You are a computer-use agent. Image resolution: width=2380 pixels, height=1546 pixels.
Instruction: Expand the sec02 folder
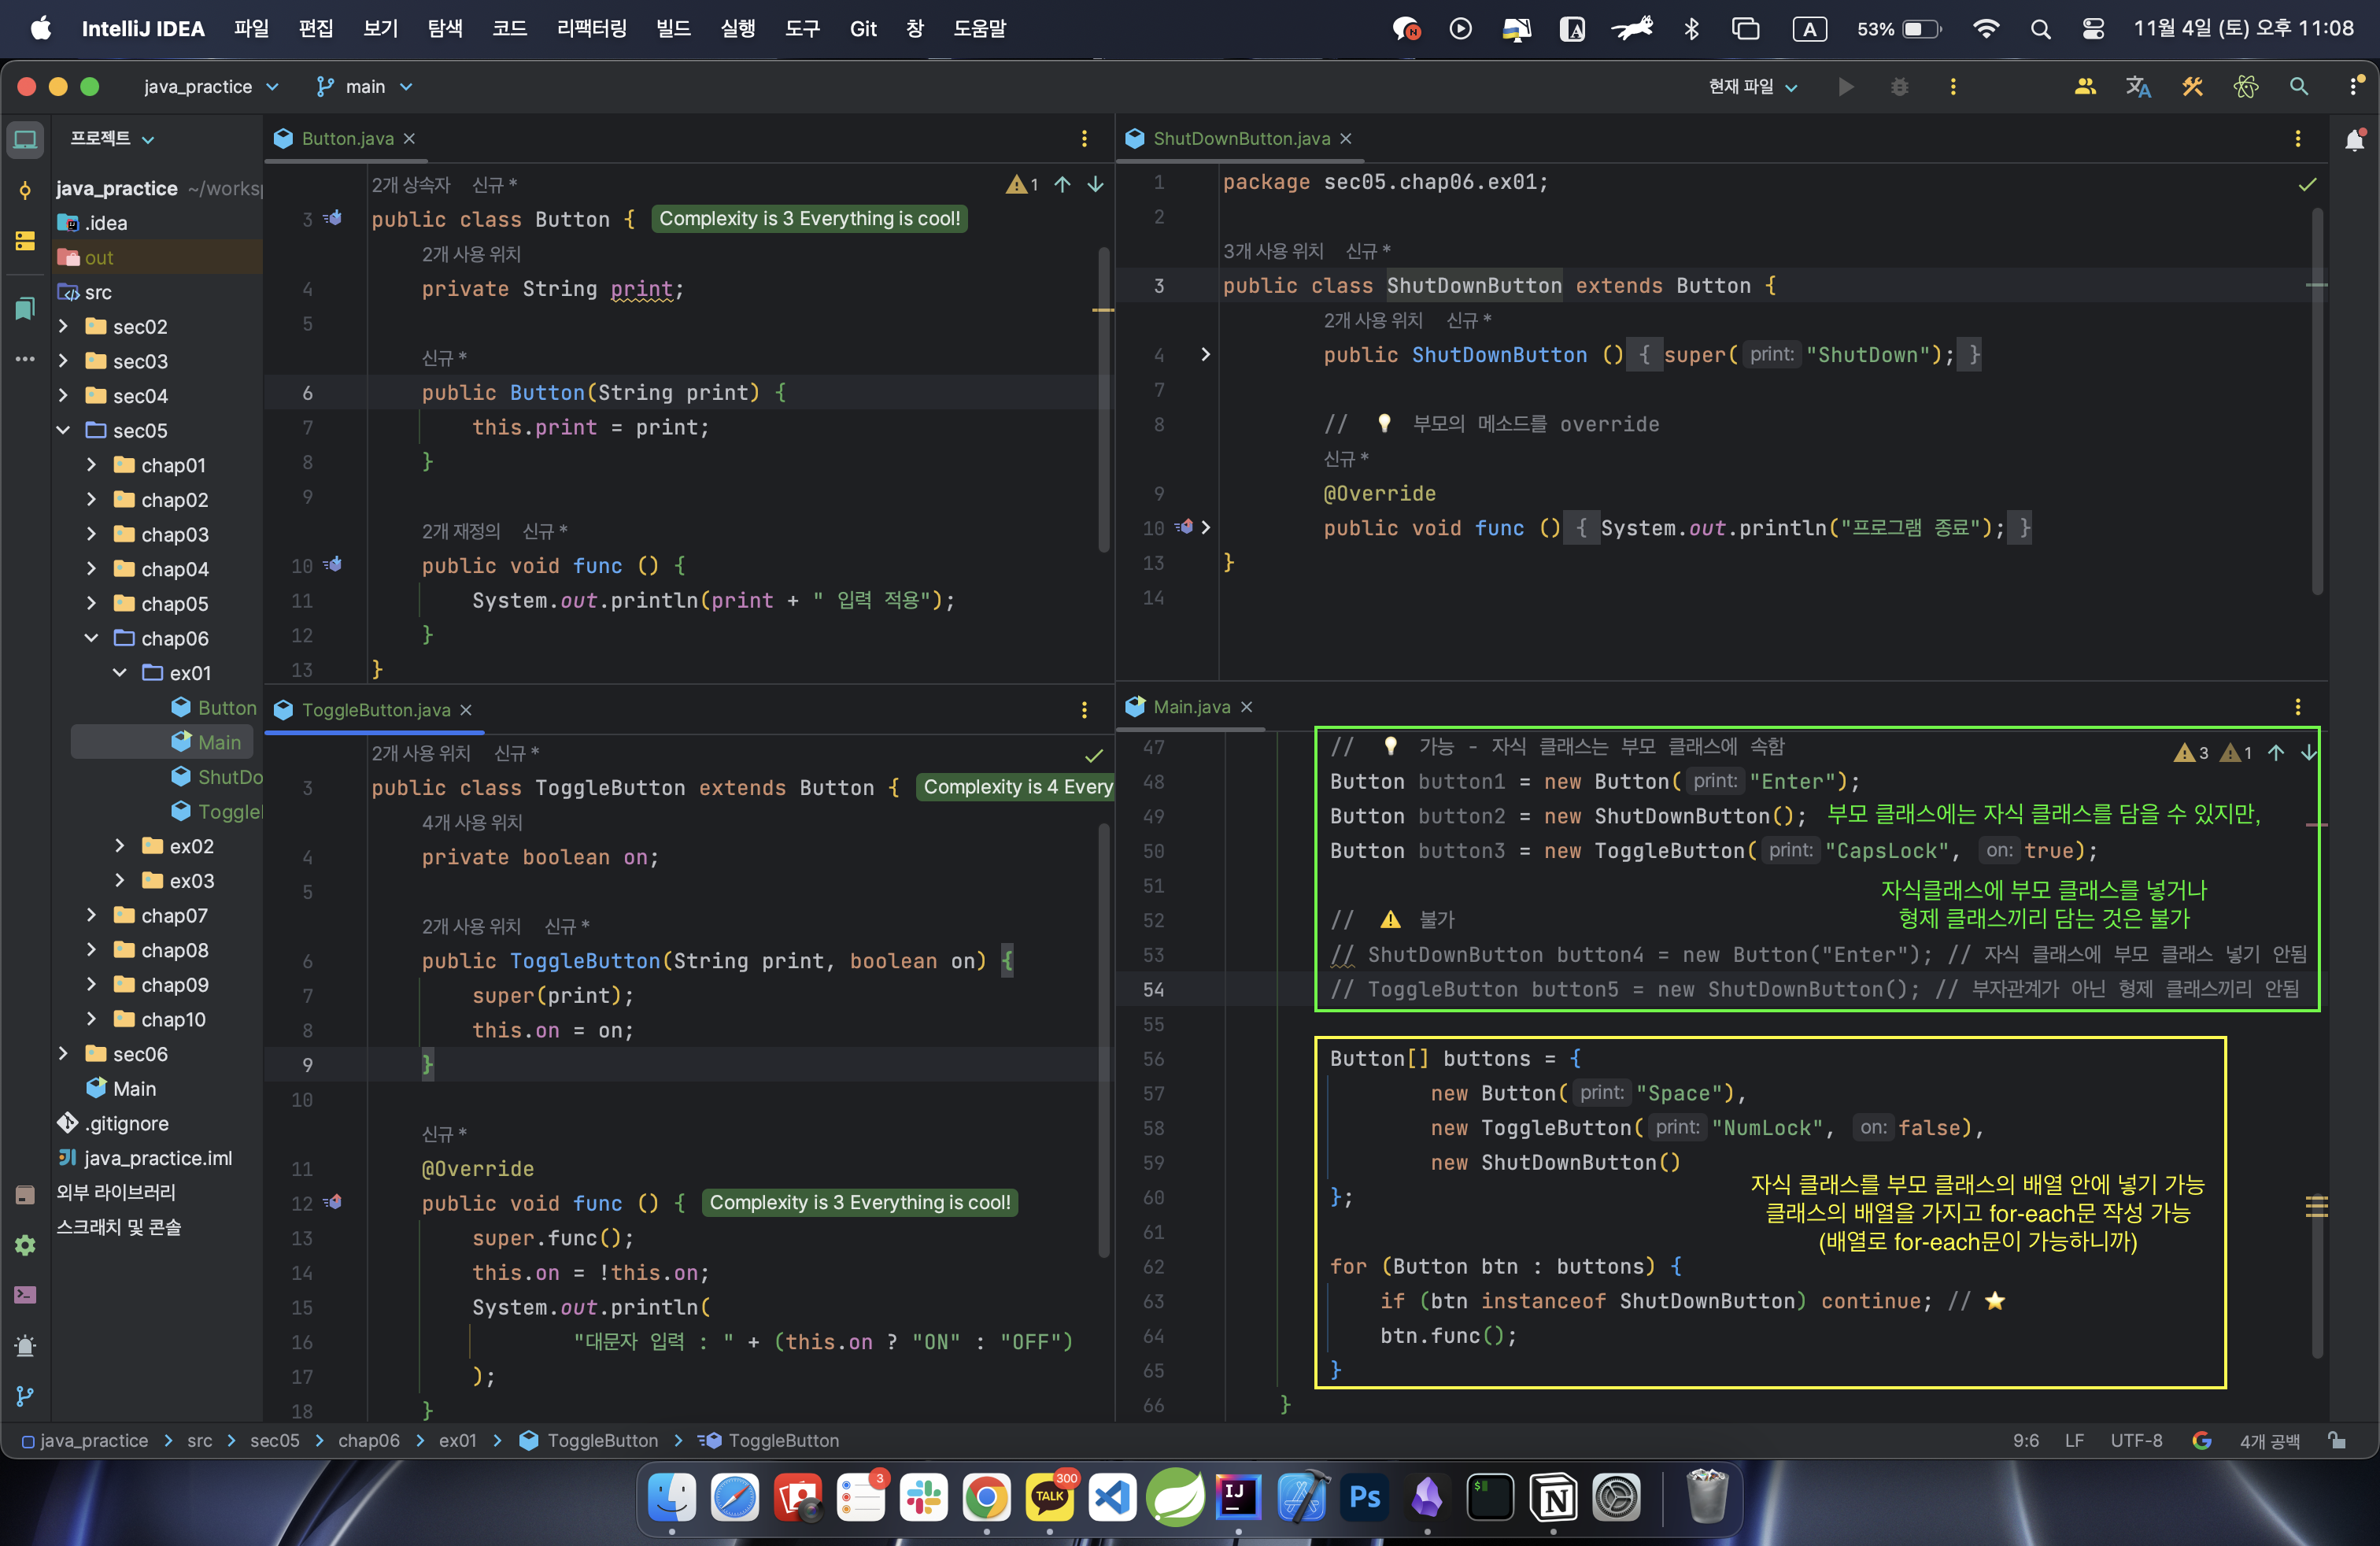(x=64, y=326)
